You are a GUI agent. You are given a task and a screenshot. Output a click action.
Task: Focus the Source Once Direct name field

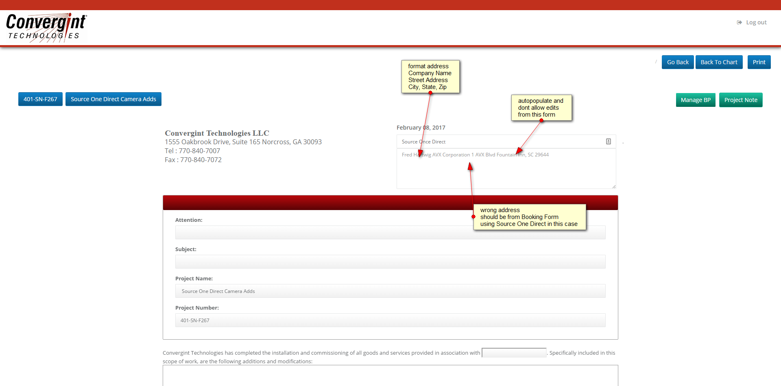coord(506,141)
